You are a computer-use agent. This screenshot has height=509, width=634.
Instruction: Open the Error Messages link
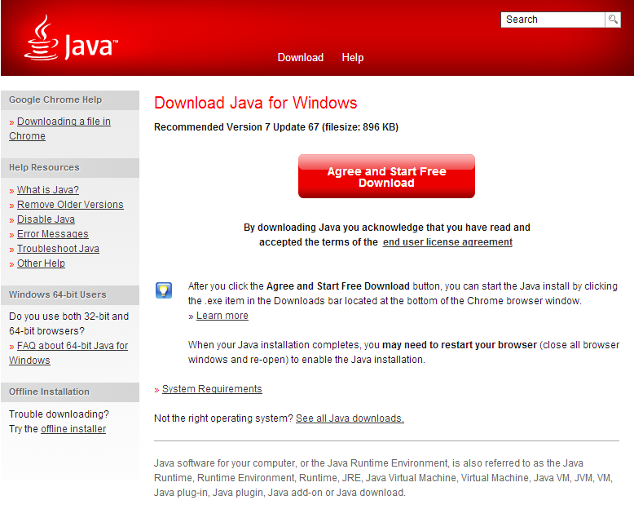pos(53,234)
